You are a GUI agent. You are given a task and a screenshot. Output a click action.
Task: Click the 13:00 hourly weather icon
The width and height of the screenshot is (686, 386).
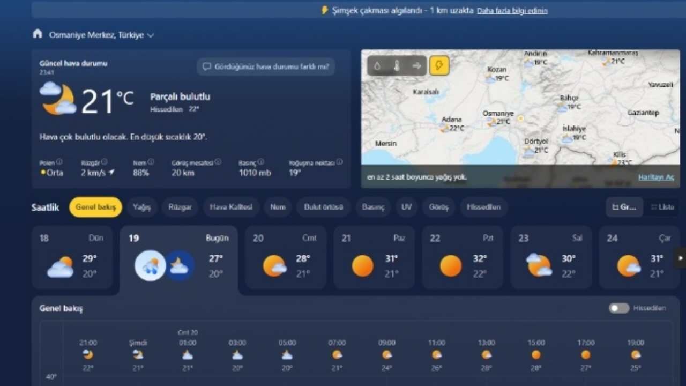[487, 354]
